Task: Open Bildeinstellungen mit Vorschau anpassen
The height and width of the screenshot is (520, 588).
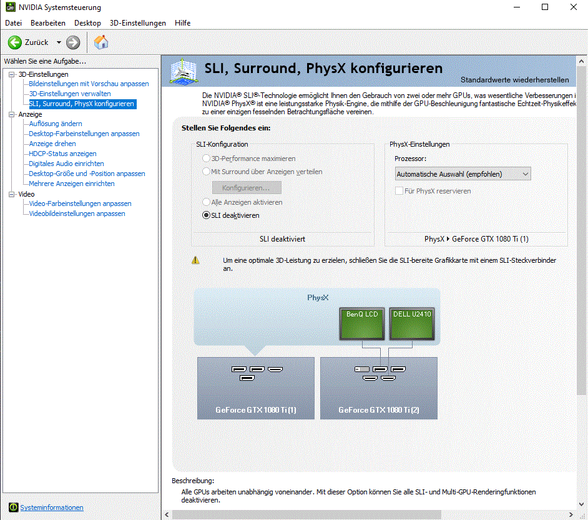Action: point(89,84)
